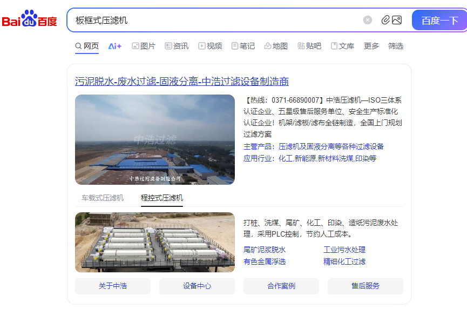
Task: Focus the search input field
Action: (x=214, y=21)
